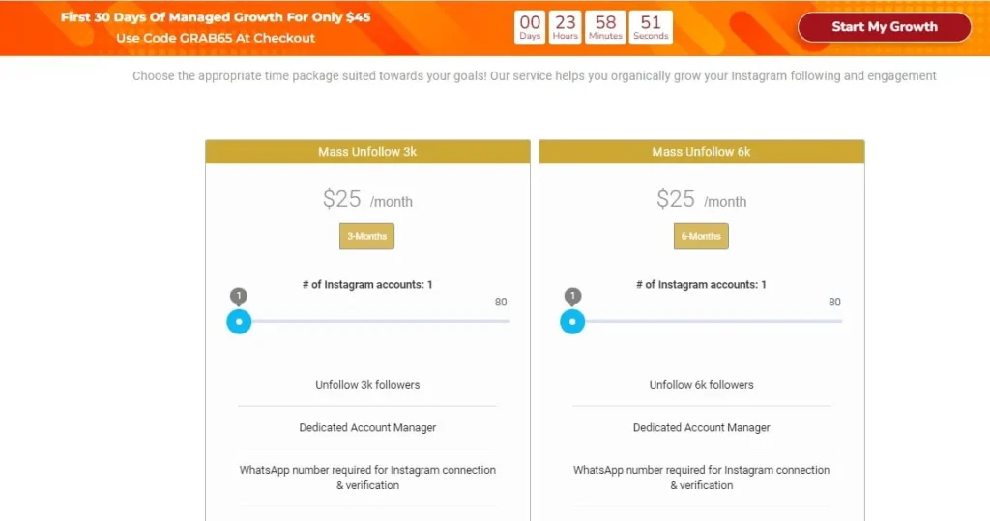The image size is (990, 521).
Task: Select the 3-Months plan button
Action: (366, 236)
